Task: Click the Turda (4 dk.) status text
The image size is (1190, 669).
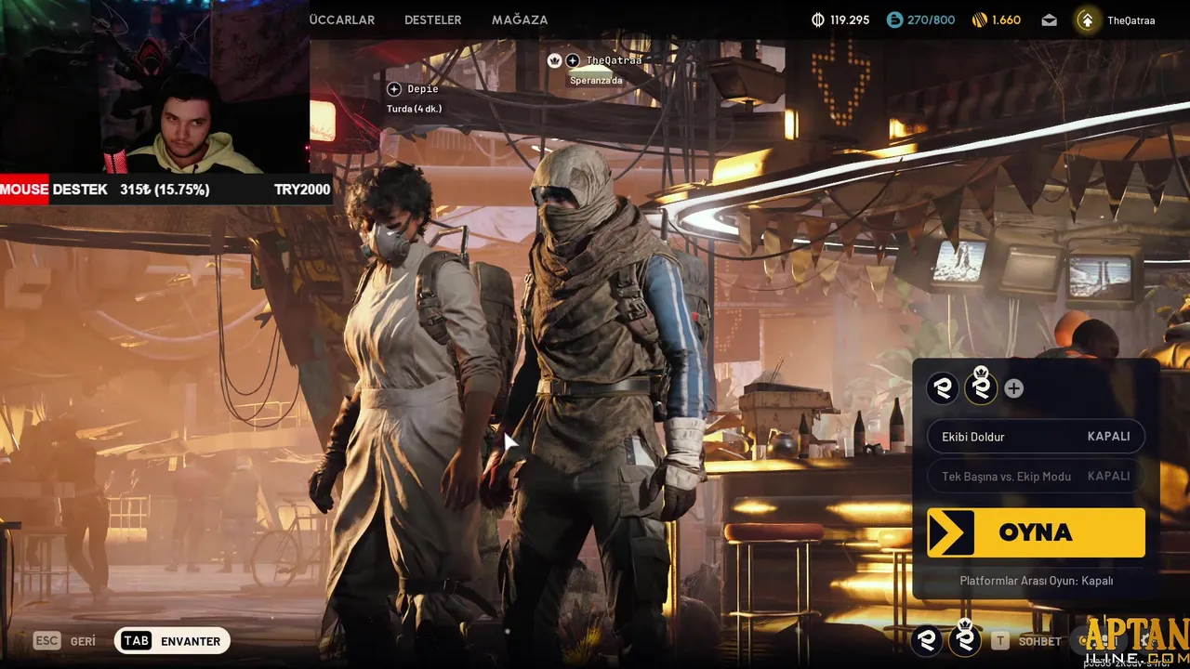Action: 414,109
